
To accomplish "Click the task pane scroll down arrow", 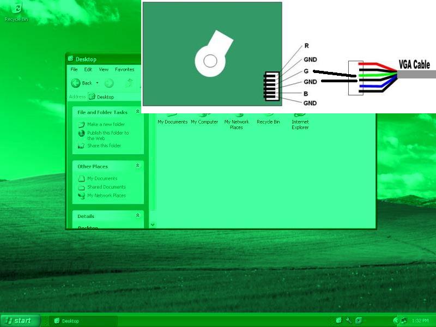I will coord(153,225).
